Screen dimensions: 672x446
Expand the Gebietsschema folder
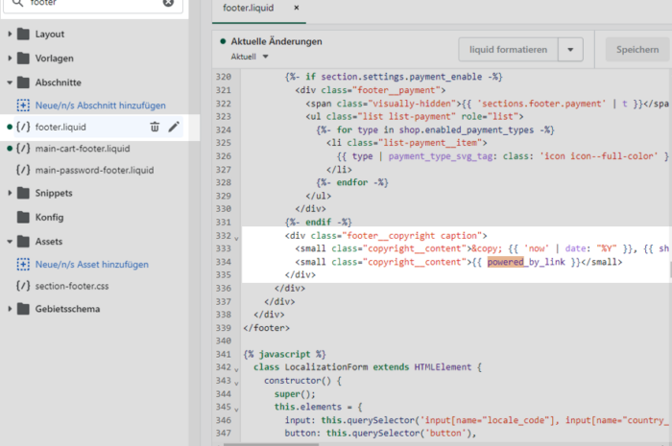pyautogui.click(x=67, y=309)
